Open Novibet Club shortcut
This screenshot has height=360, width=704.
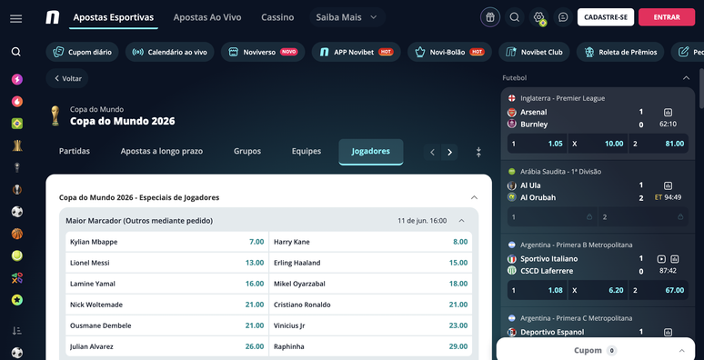(x=534, y=52)
